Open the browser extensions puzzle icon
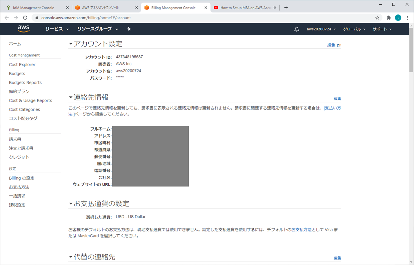The height and width of the screenshot is (265, 414). [x=388, y=18]
